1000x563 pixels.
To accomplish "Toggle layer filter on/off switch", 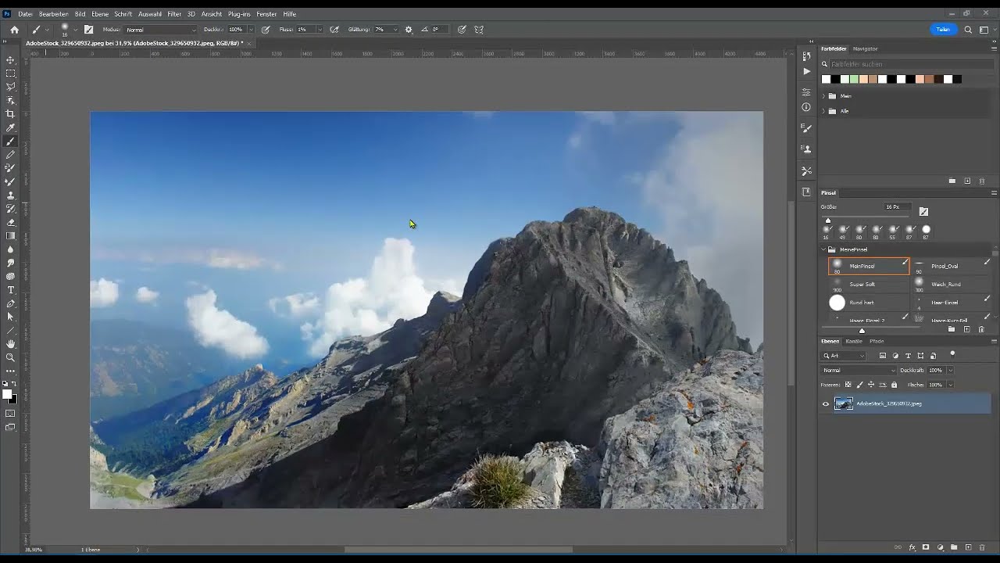I will (952, 354).
